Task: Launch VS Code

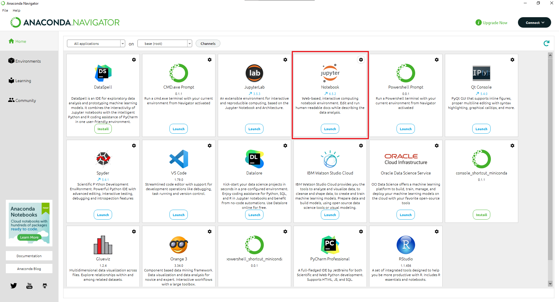Action: [179, 215]
